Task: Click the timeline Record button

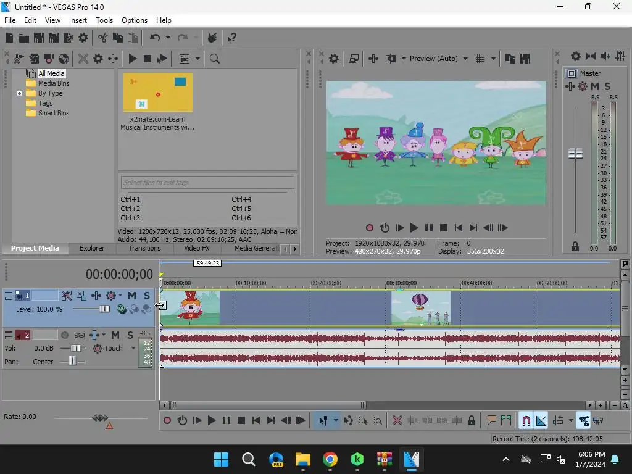Action: [x=167, y=421]
